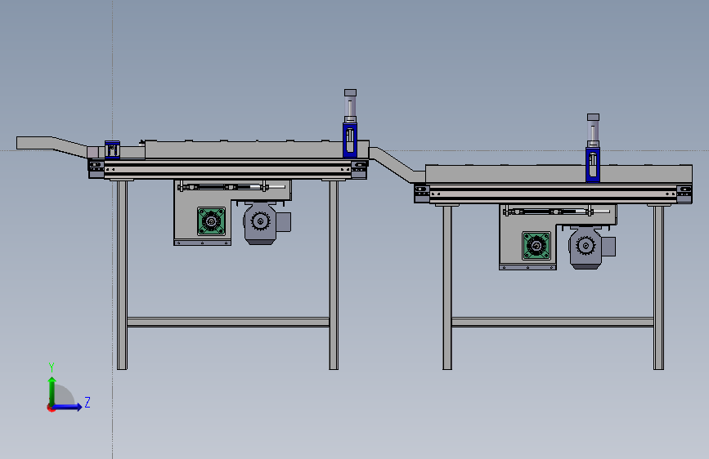709x459 pixels.
Task: Select green bearing flange on left conveyor drive
Action: click(x=211, y=221)
